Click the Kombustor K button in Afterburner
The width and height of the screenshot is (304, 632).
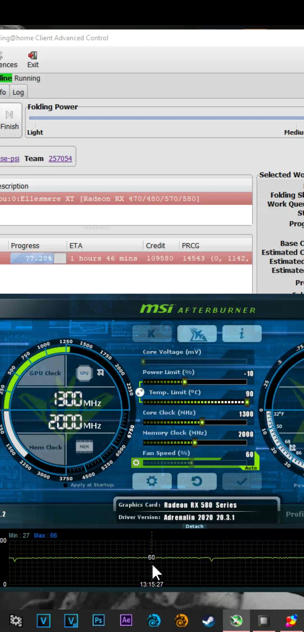coord(152,334)
